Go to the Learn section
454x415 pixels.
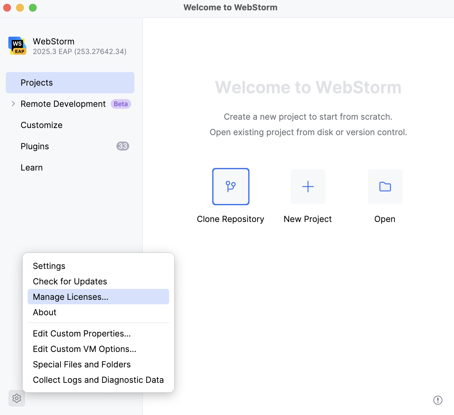[x=32, y=167]
